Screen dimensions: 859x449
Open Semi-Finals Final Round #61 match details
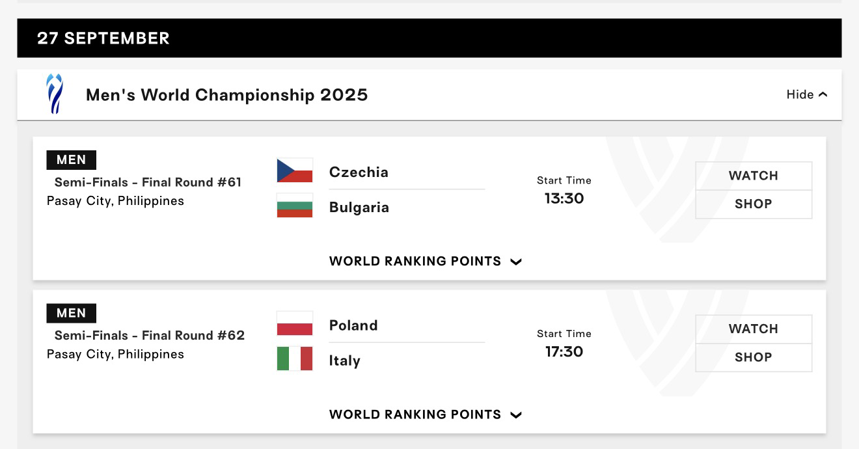(148, 182)
